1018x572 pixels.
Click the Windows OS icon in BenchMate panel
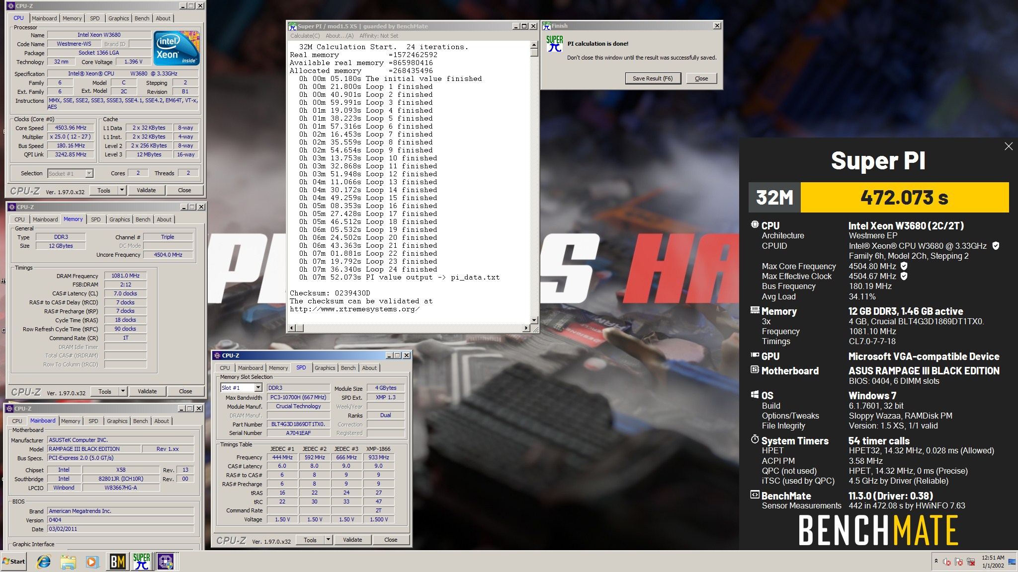tap(755, 395)
